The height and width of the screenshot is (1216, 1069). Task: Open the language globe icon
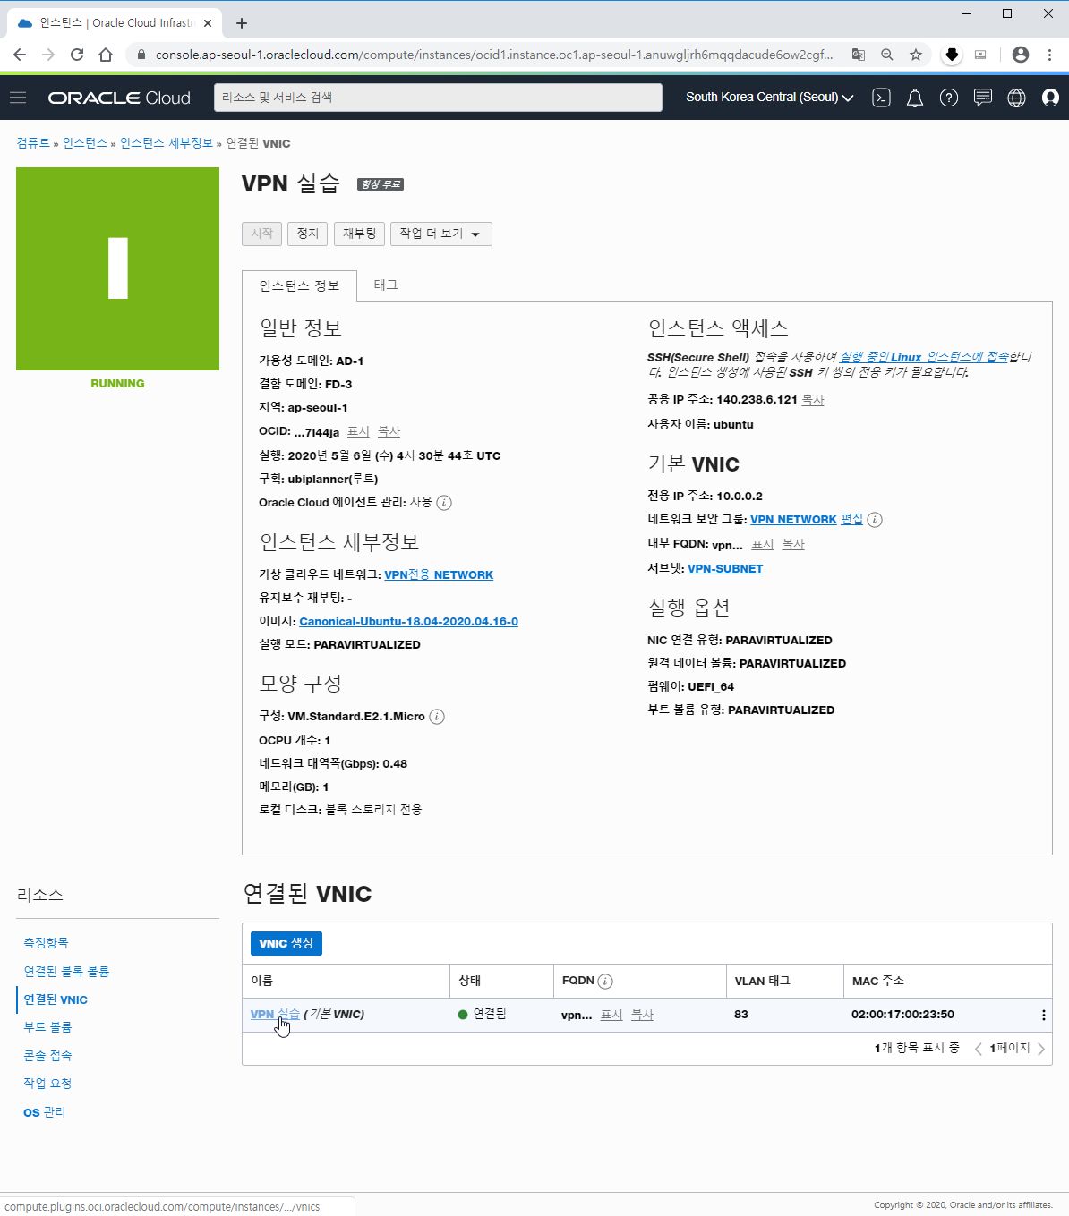click(x=1017, y=98)
